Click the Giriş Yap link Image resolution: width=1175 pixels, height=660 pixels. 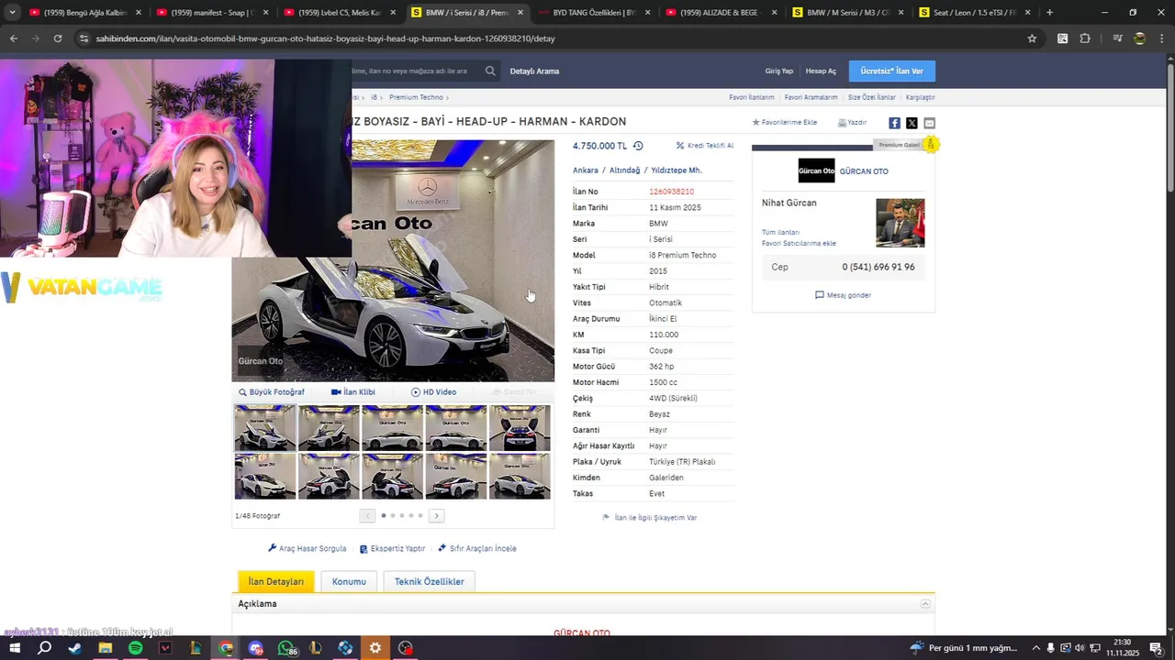tap(779, 71)
